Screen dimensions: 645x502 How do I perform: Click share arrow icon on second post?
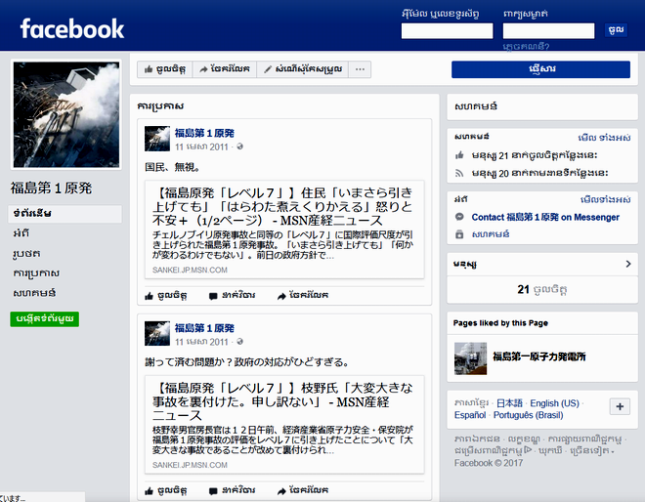(x=281, y=491)
